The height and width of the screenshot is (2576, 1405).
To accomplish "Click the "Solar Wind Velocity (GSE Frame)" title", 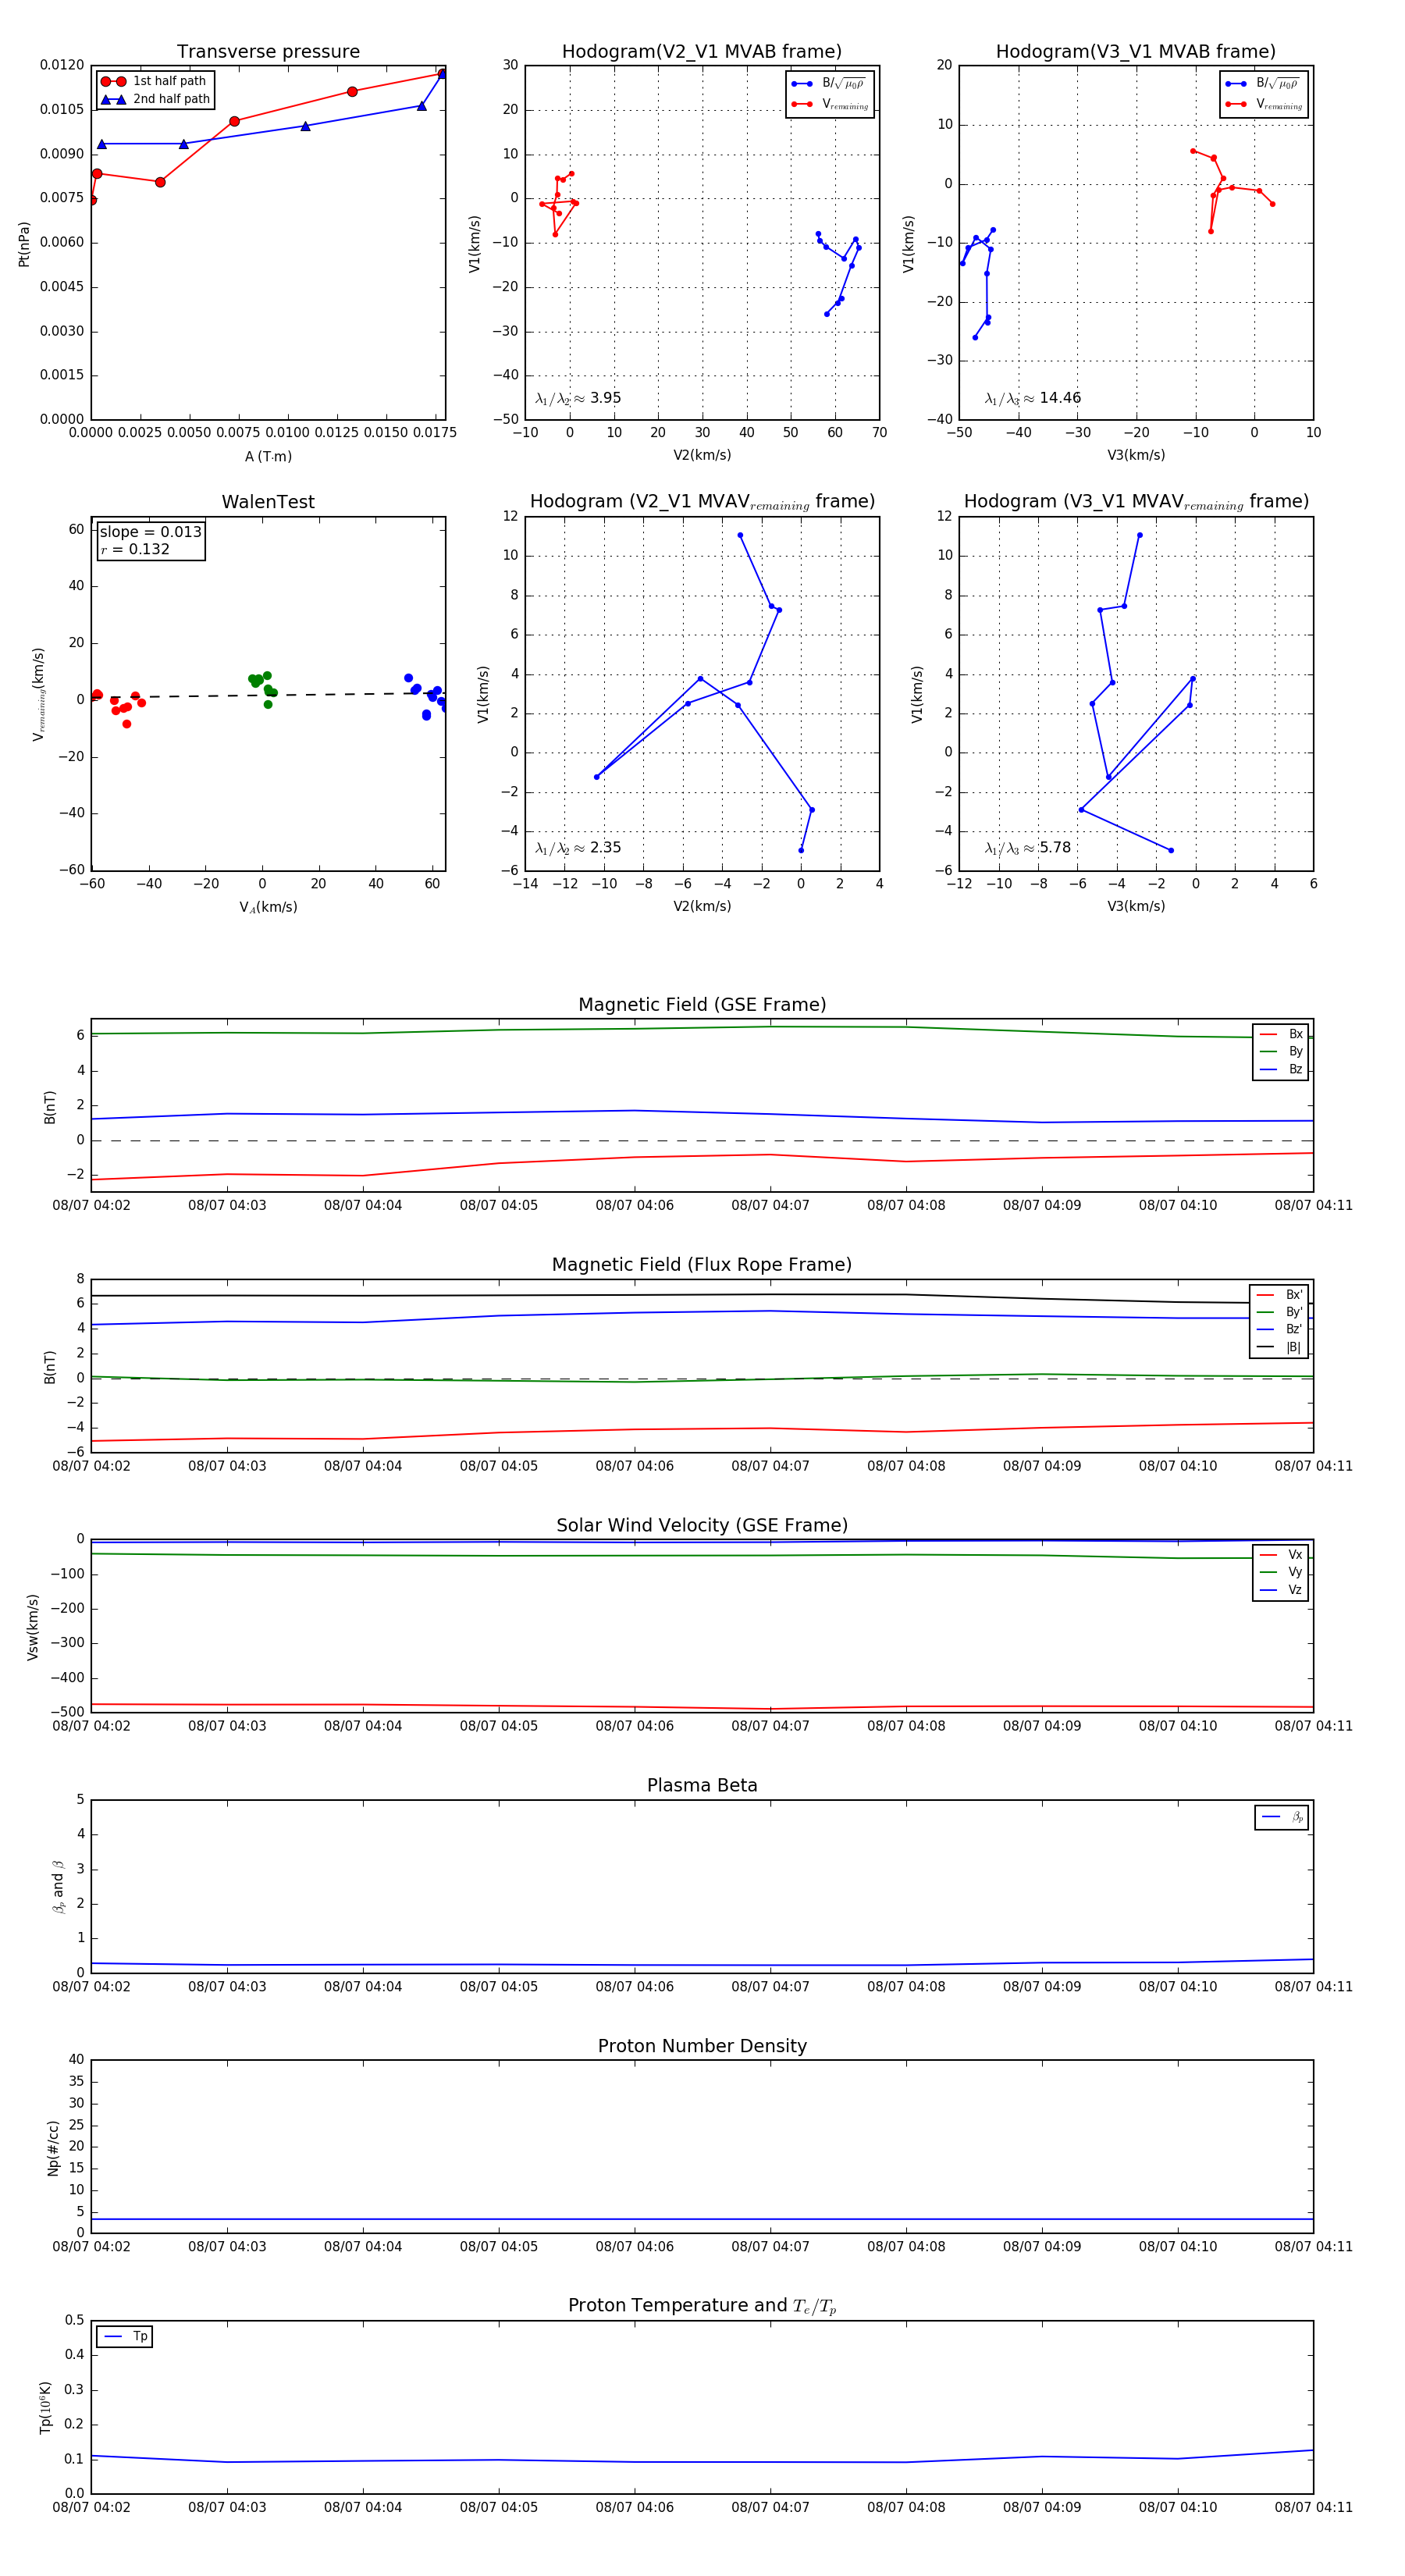I will (x=702, y=1525).
